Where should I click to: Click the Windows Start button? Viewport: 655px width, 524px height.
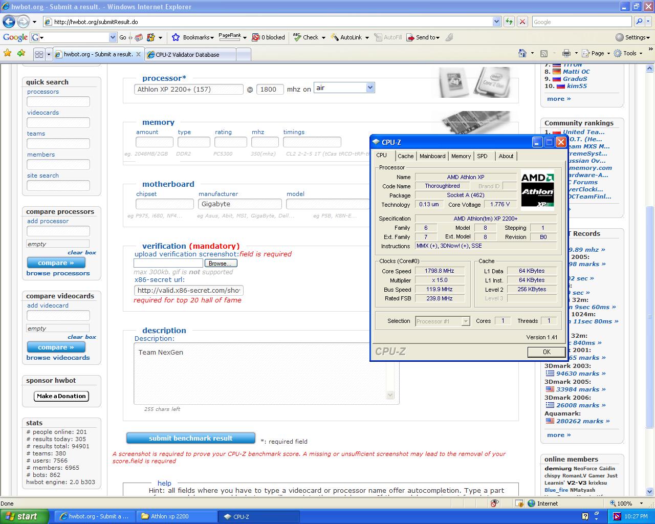24,516
